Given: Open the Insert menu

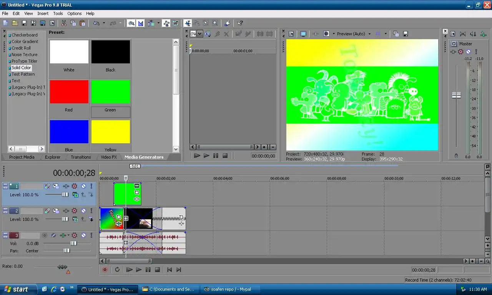Looking at the screenshot, I should click(43, 13).
